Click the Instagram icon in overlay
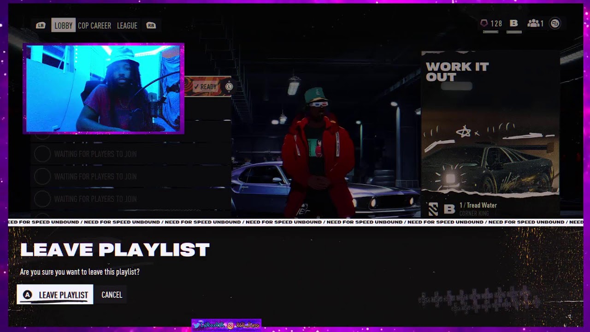 (230, 325)
